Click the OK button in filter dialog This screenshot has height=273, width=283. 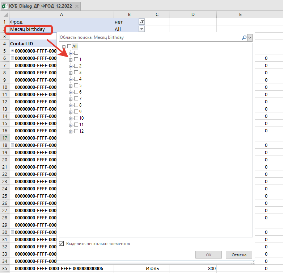click(208, 255)
